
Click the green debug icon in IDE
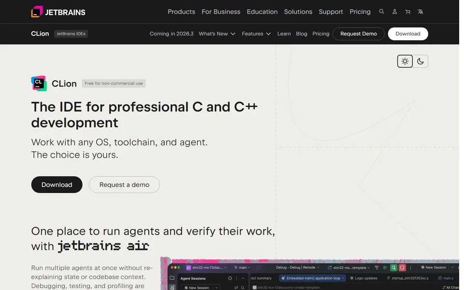click(393, 267)
